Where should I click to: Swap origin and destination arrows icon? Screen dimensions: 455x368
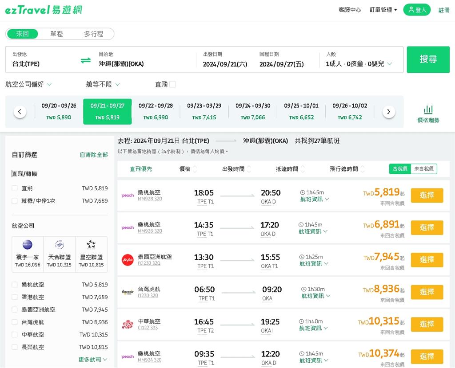[x=86, y=60]
